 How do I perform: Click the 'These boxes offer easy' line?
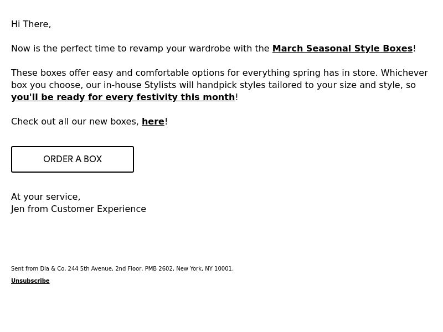pyautogui.click(x=219, y=73)
